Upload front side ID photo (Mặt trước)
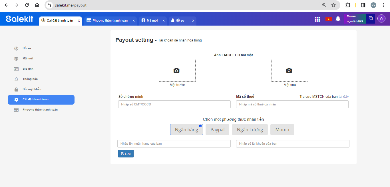Screen dimensions: 390x187 [177, 70]
